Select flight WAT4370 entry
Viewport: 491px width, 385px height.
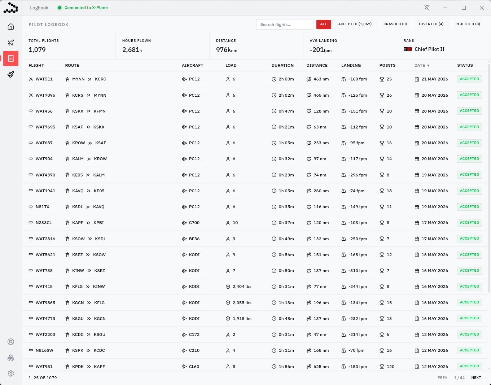(x=255, y=175)
